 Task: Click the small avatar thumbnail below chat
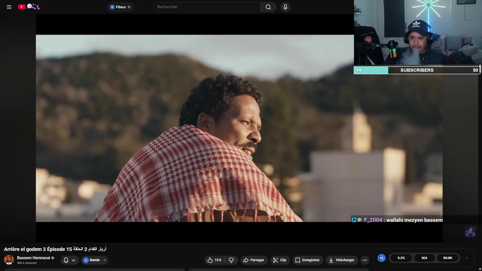470,231
